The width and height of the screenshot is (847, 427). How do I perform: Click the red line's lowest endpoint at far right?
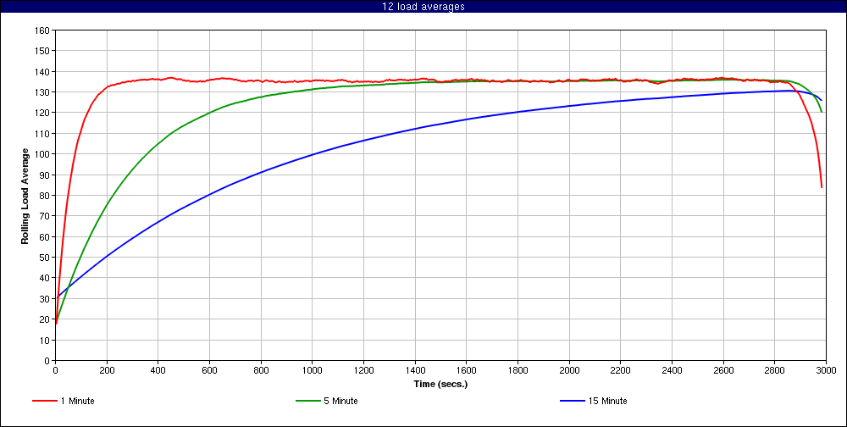(822, 186)
